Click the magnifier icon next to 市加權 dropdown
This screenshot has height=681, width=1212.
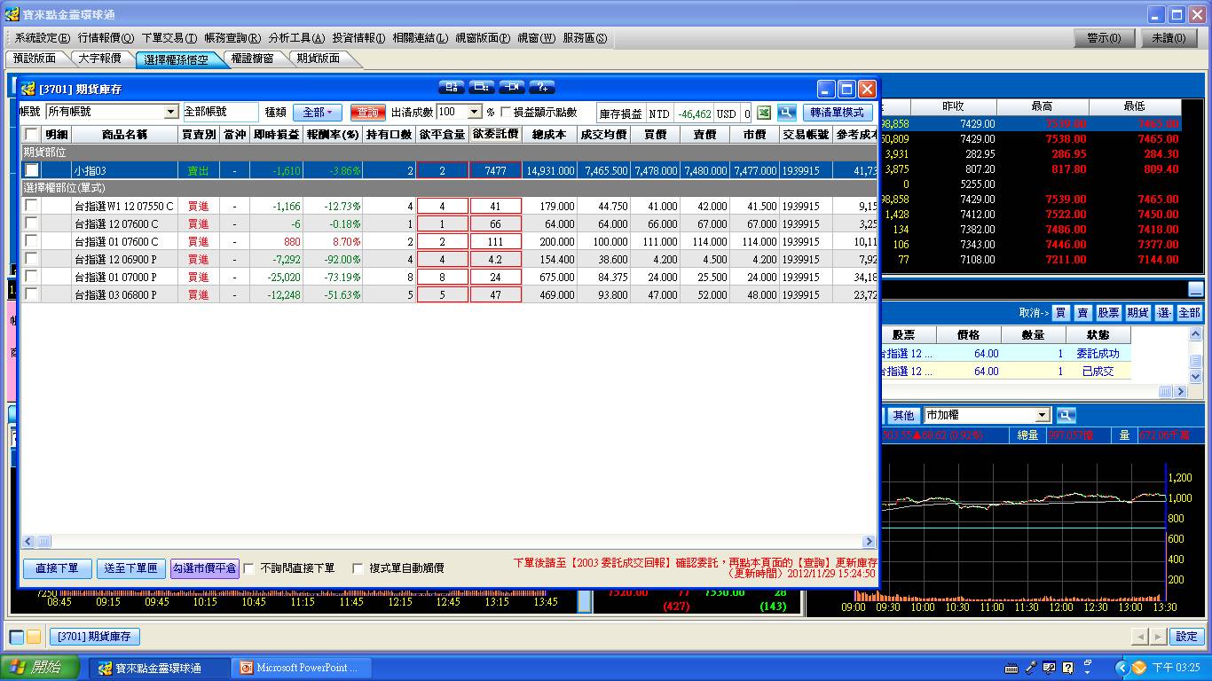pyautogui.click(x=1066, y=415)
